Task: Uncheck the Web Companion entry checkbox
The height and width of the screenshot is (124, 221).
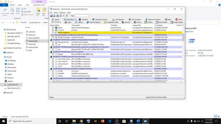Action: click(x=53, y=32)
